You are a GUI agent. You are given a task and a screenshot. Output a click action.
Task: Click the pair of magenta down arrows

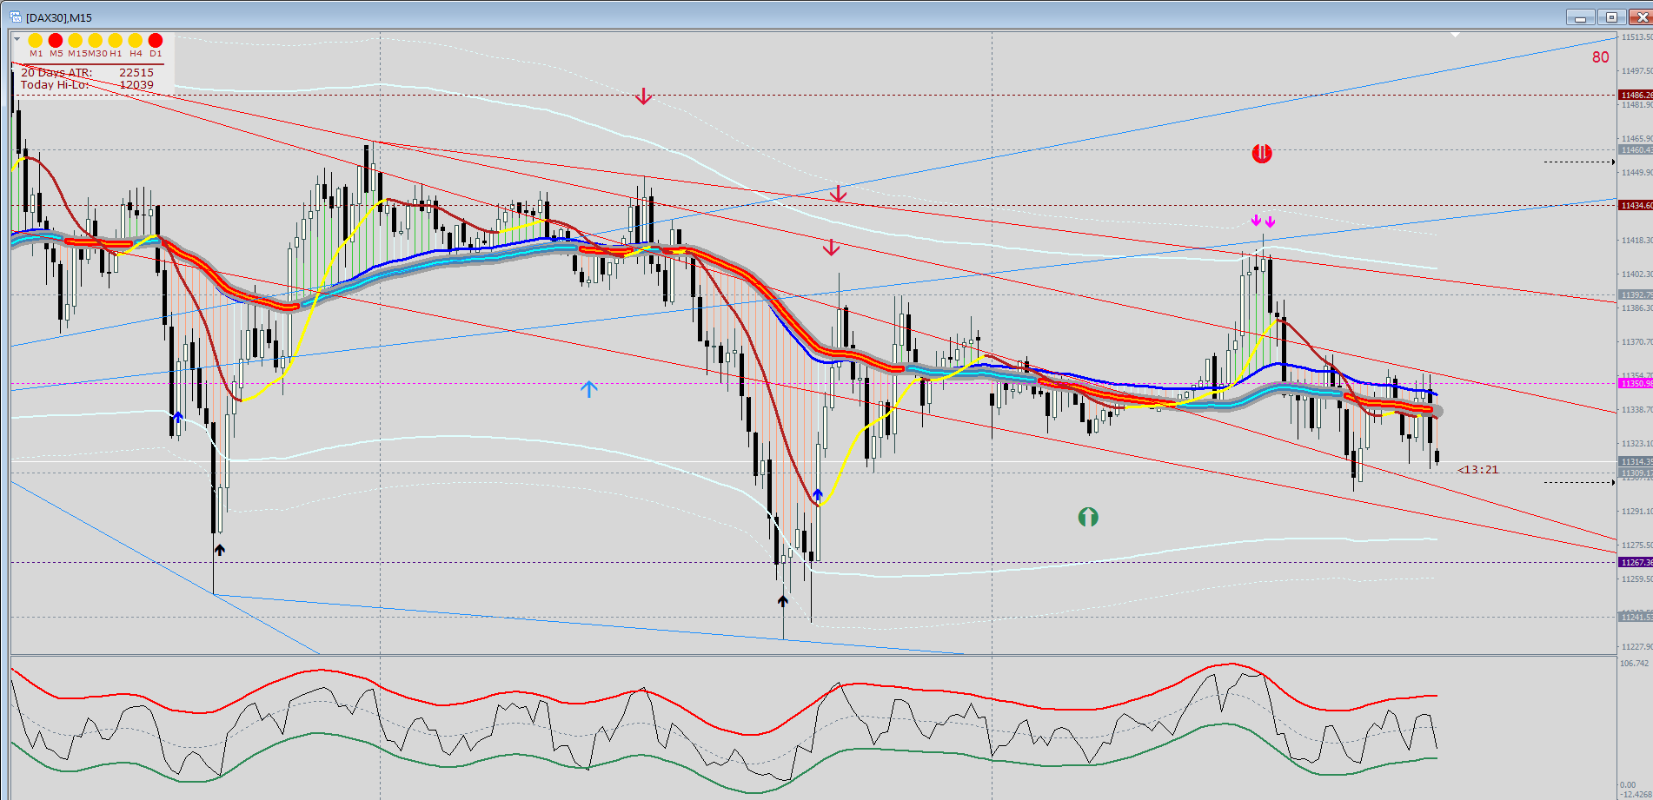click(x=1263, y=221)
